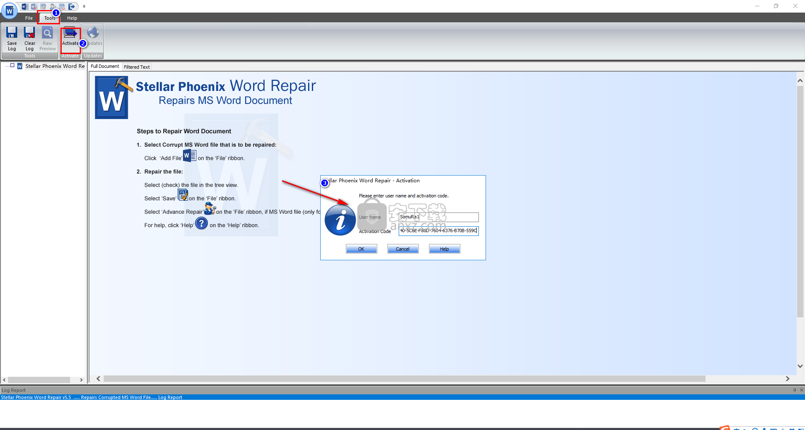The width and height of the screenshot is (805, 430).
Task: Click the Raw Preview ribbon button
Action: [x=47, y=39]
